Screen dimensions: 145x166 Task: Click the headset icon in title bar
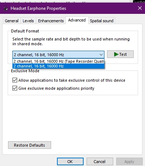(5, 8)
